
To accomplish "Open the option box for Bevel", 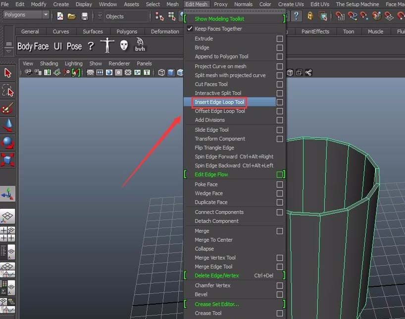I will pos(280,294).
